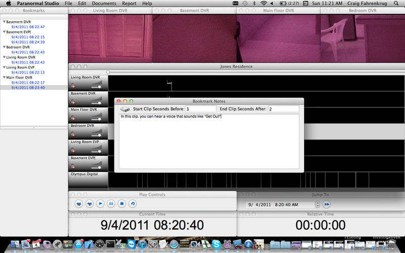
Task: Open the File menu
Action: point(68,4)
